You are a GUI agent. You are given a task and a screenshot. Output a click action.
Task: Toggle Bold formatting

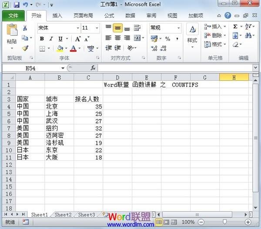click(x=42, y=39)
